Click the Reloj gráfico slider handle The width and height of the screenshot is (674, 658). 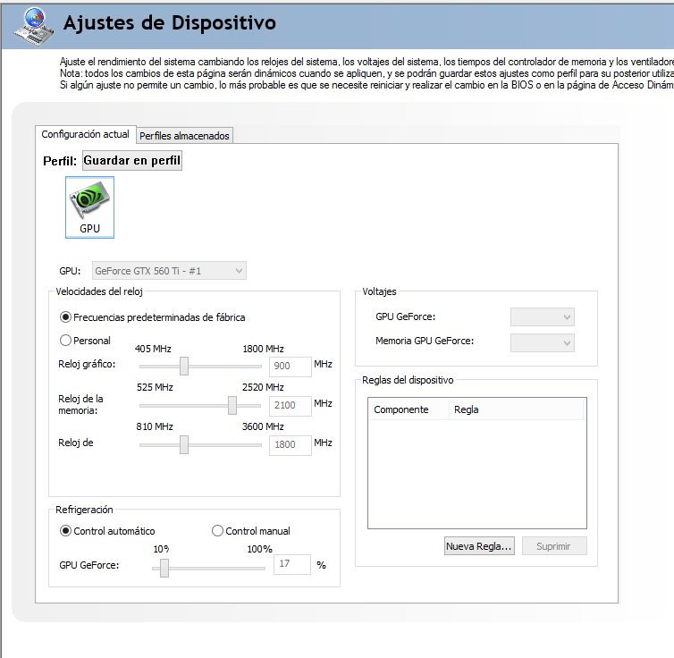click(184, 366)
